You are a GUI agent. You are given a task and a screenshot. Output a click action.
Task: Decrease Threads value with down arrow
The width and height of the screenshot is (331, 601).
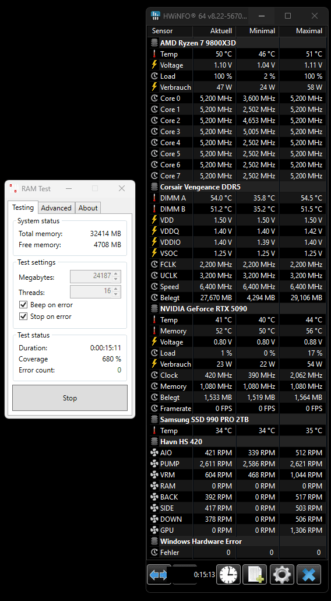click(x=117, y=294)
